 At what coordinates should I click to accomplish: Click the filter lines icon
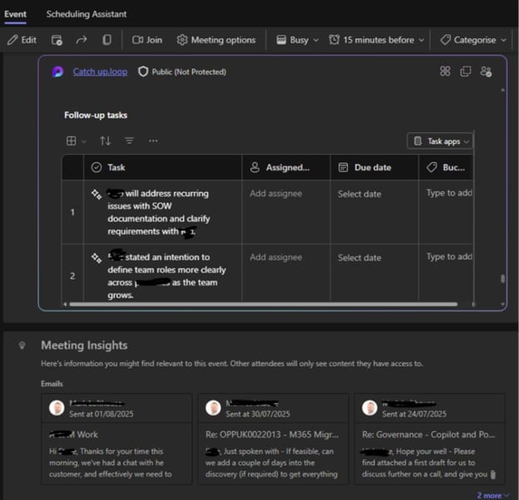130,141
